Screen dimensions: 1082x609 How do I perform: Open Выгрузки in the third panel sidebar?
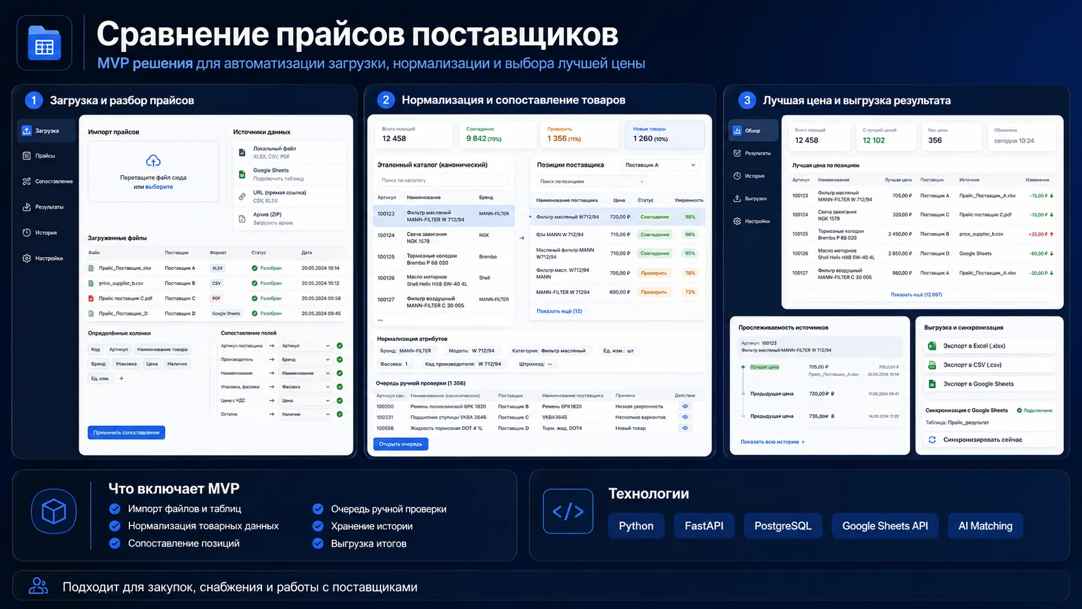coord(751,199)
